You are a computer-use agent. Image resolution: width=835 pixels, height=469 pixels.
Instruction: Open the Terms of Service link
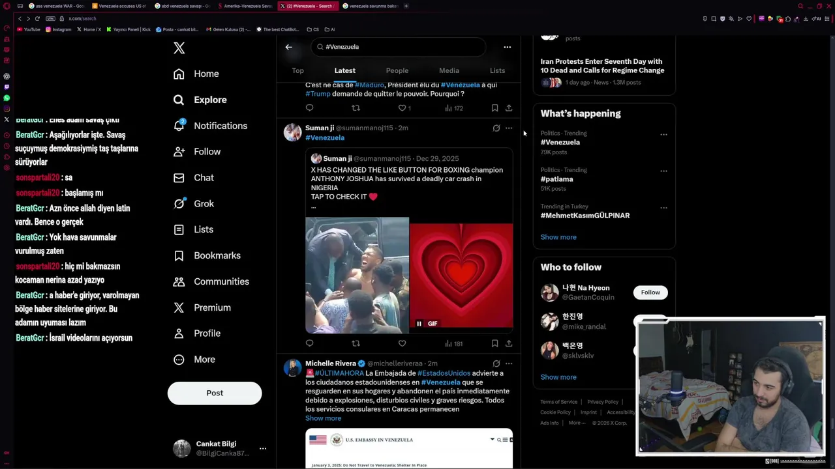point(558,402)
